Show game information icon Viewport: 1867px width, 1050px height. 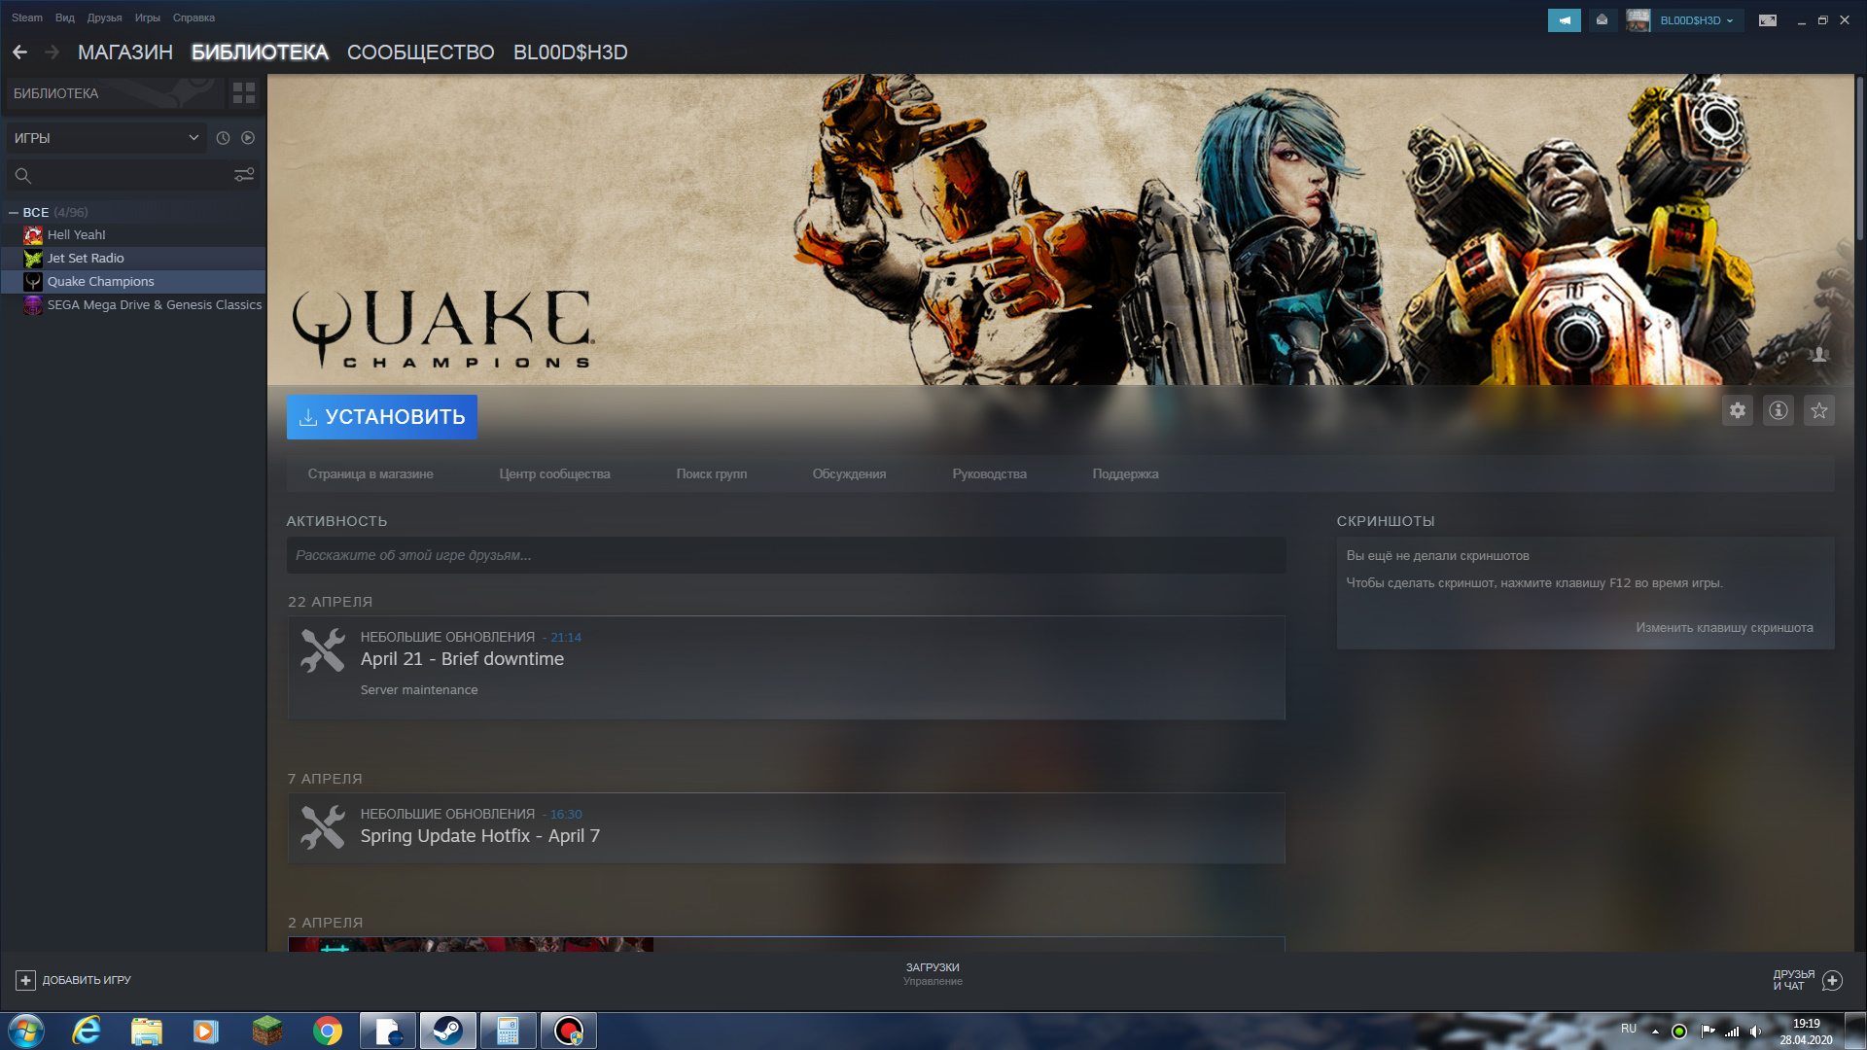(1779, 410)
